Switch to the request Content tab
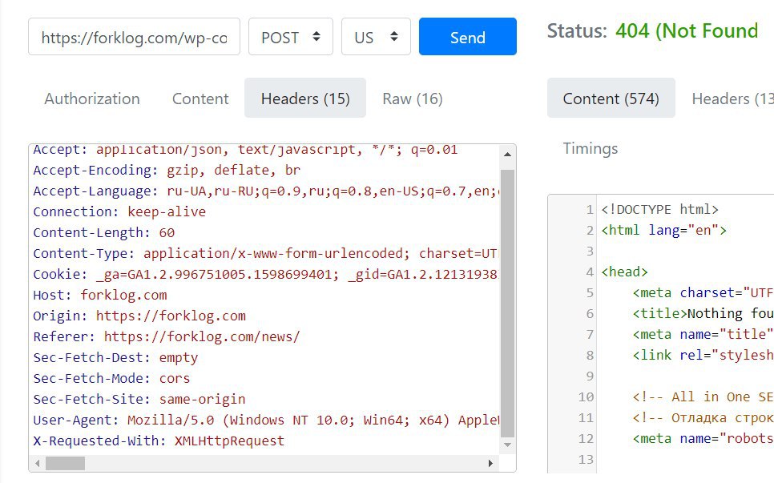This screenshot has width=774, height=483. pos(200,99)
